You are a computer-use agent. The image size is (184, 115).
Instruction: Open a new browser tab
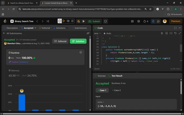76,3
